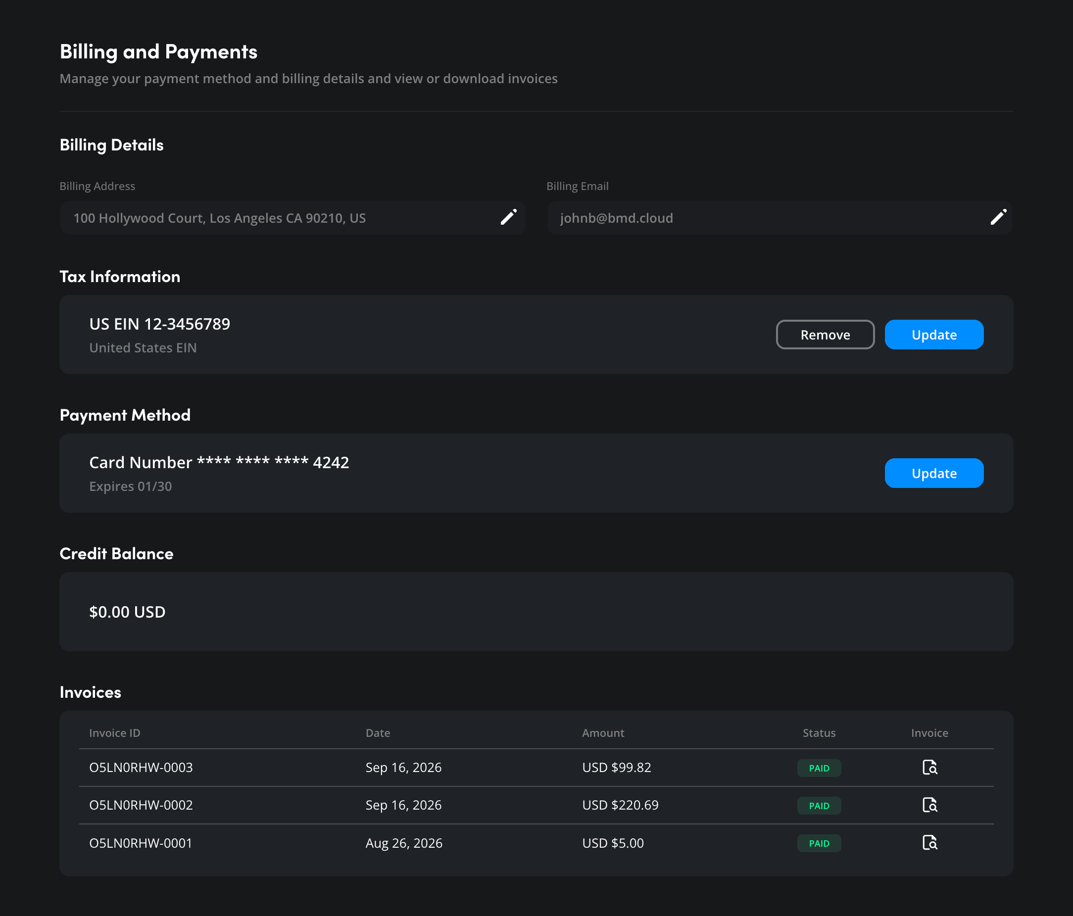Image resolution: width=1073 pixels, height=916 pixels.
Task: View invoice O5LN0RHW-0002 document icon
Action: click(929, 805)
